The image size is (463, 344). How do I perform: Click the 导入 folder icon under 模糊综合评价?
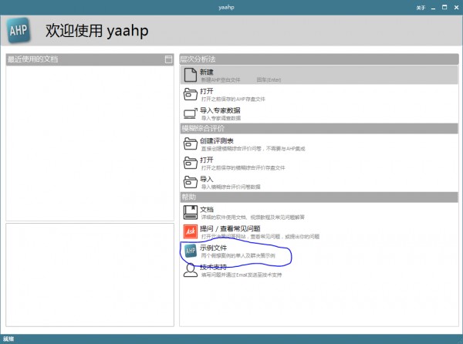[190, 182]
